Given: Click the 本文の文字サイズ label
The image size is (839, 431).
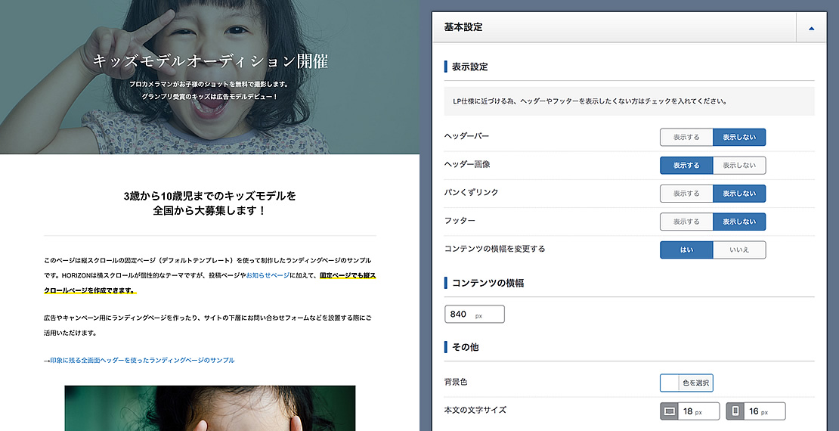Looking at the screenshot, I should pos(475,410).
